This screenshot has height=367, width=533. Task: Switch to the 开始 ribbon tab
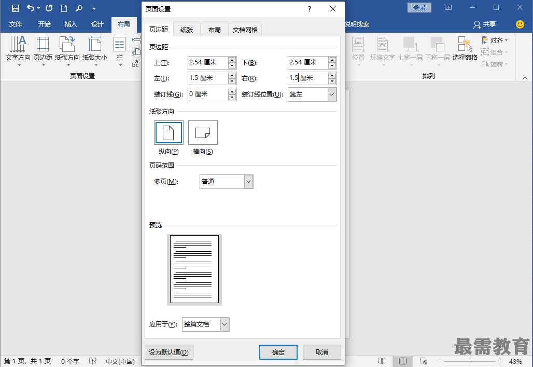(x=44, y=24)
